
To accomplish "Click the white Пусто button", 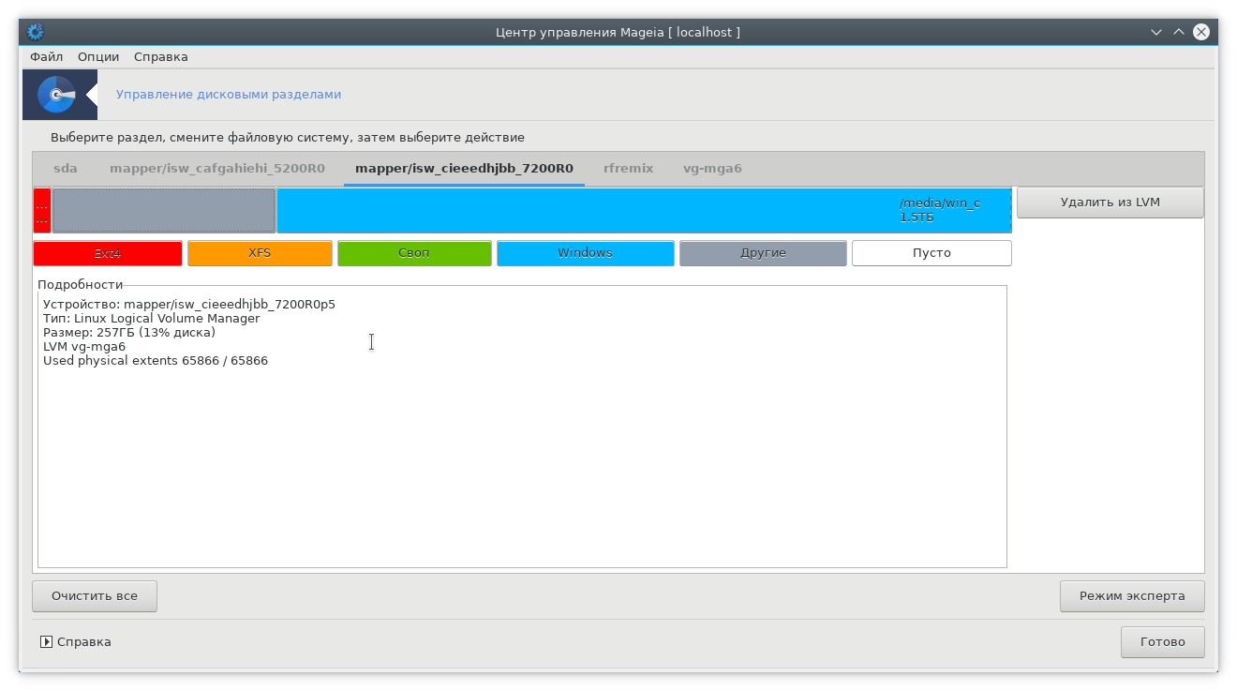I will click(x=931, y=253).
